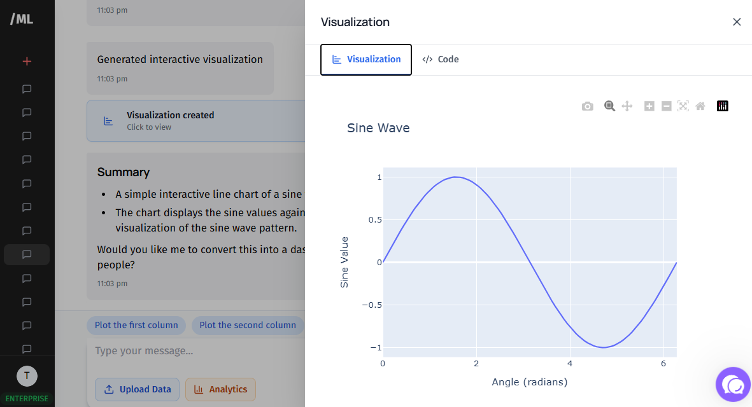Screen dimensions: 752x407
Task: Open the Plotly logo link in toolbar
Action: click(x=723, y=106)
